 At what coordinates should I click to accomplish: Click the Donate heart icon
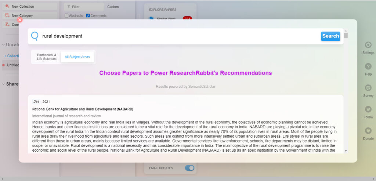(368, 131)
